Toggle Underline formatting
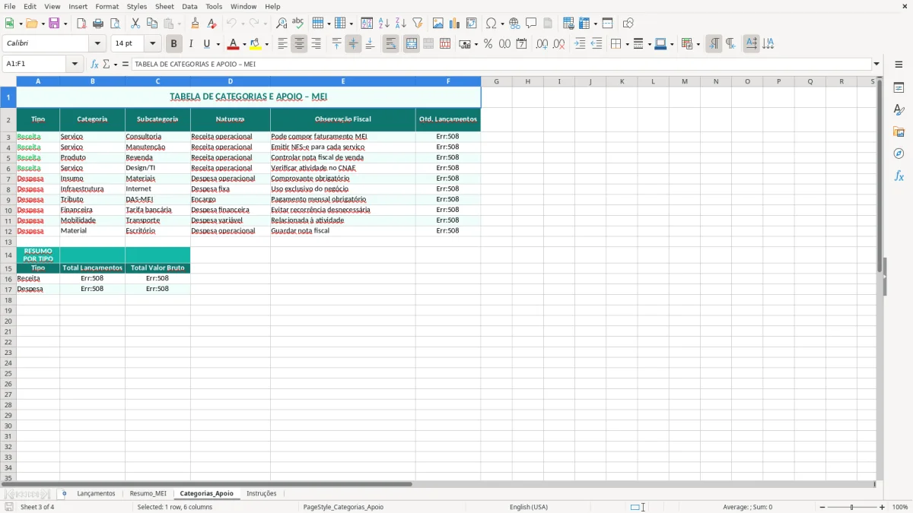The width and height of the screenshot is (913, 513). [206, 44]
